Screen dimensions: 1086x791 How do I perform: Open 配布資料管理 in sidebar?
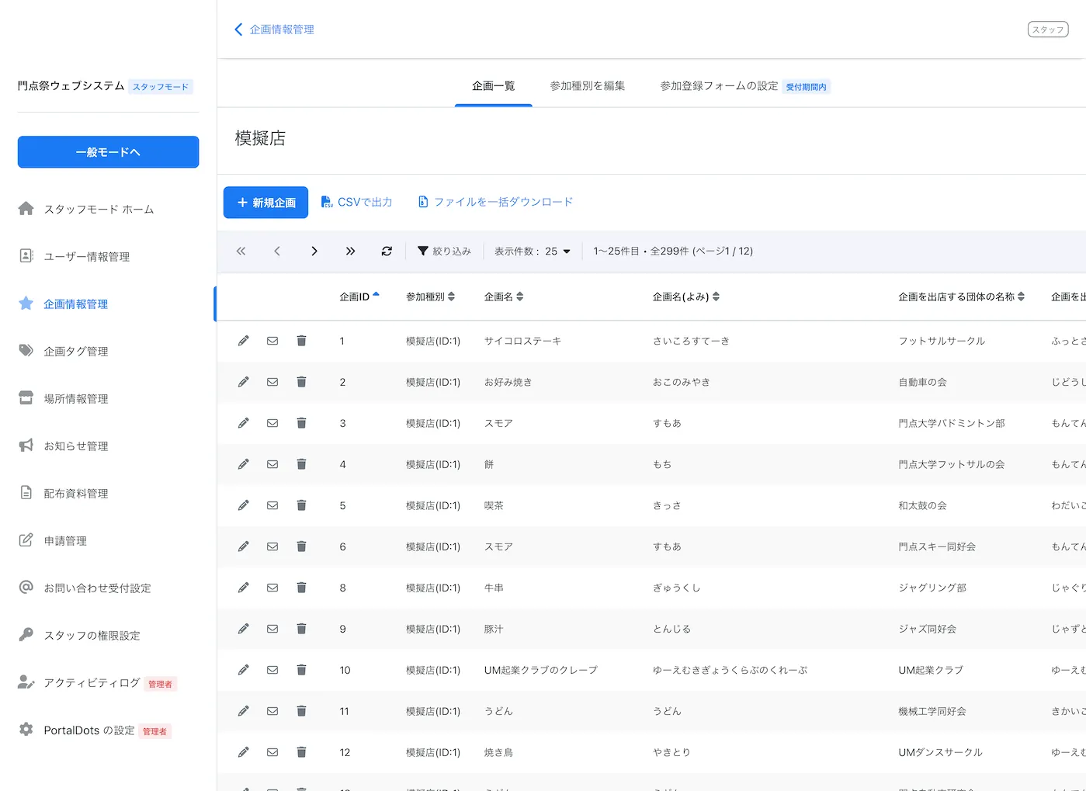[108, 493]
